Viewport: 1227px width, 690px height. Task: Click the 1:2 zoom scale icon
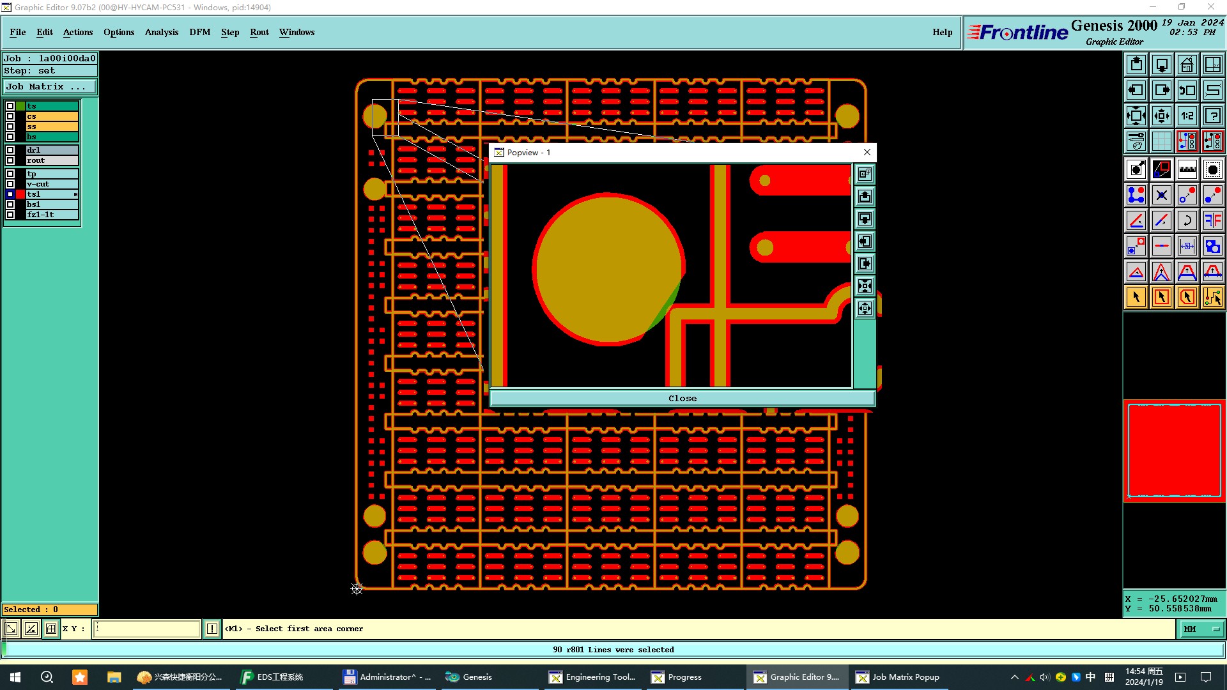pyautogui.click(x=1187, y=116)
